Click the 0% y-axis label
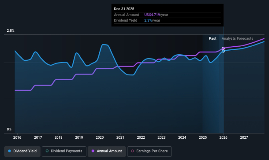This screenshot has height=160, width=269. 9,129
